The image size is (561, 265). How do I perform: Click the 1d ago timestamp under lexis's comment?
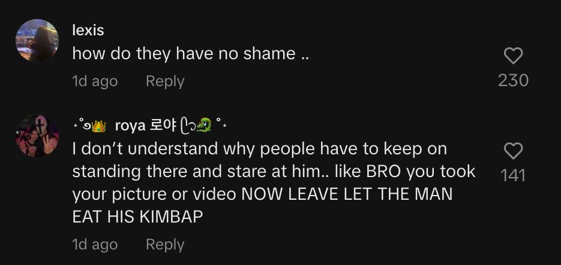click(x=95, y=81)
